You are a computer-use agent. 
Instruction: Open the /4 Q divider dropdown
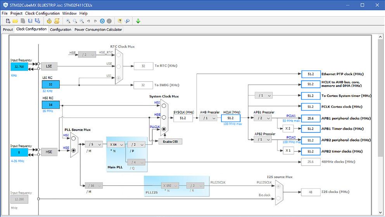point(136,162)
